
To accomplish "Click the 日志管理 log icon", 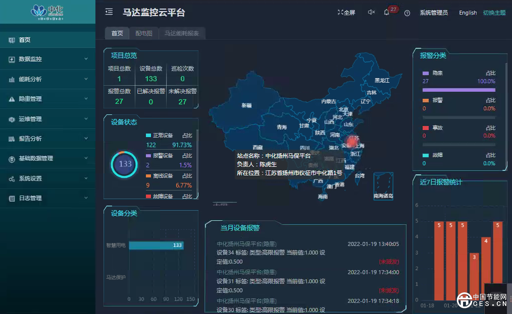I will click(12, 198).
